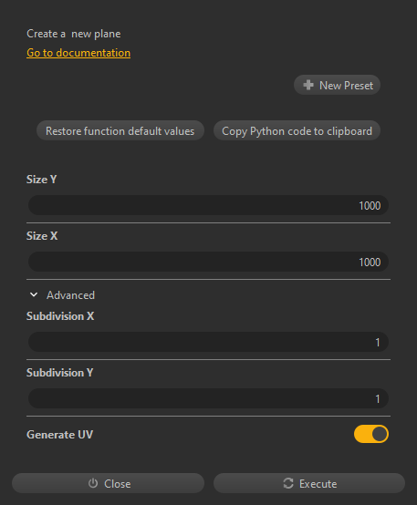The height and width of the screenshot is (505, 417).
Task: Collapse the Advanced section chevron
Action: coord(34,294)
